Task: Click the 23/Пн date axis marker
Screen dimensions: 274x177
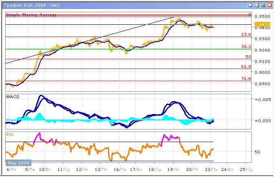Action: click(210, 168)
